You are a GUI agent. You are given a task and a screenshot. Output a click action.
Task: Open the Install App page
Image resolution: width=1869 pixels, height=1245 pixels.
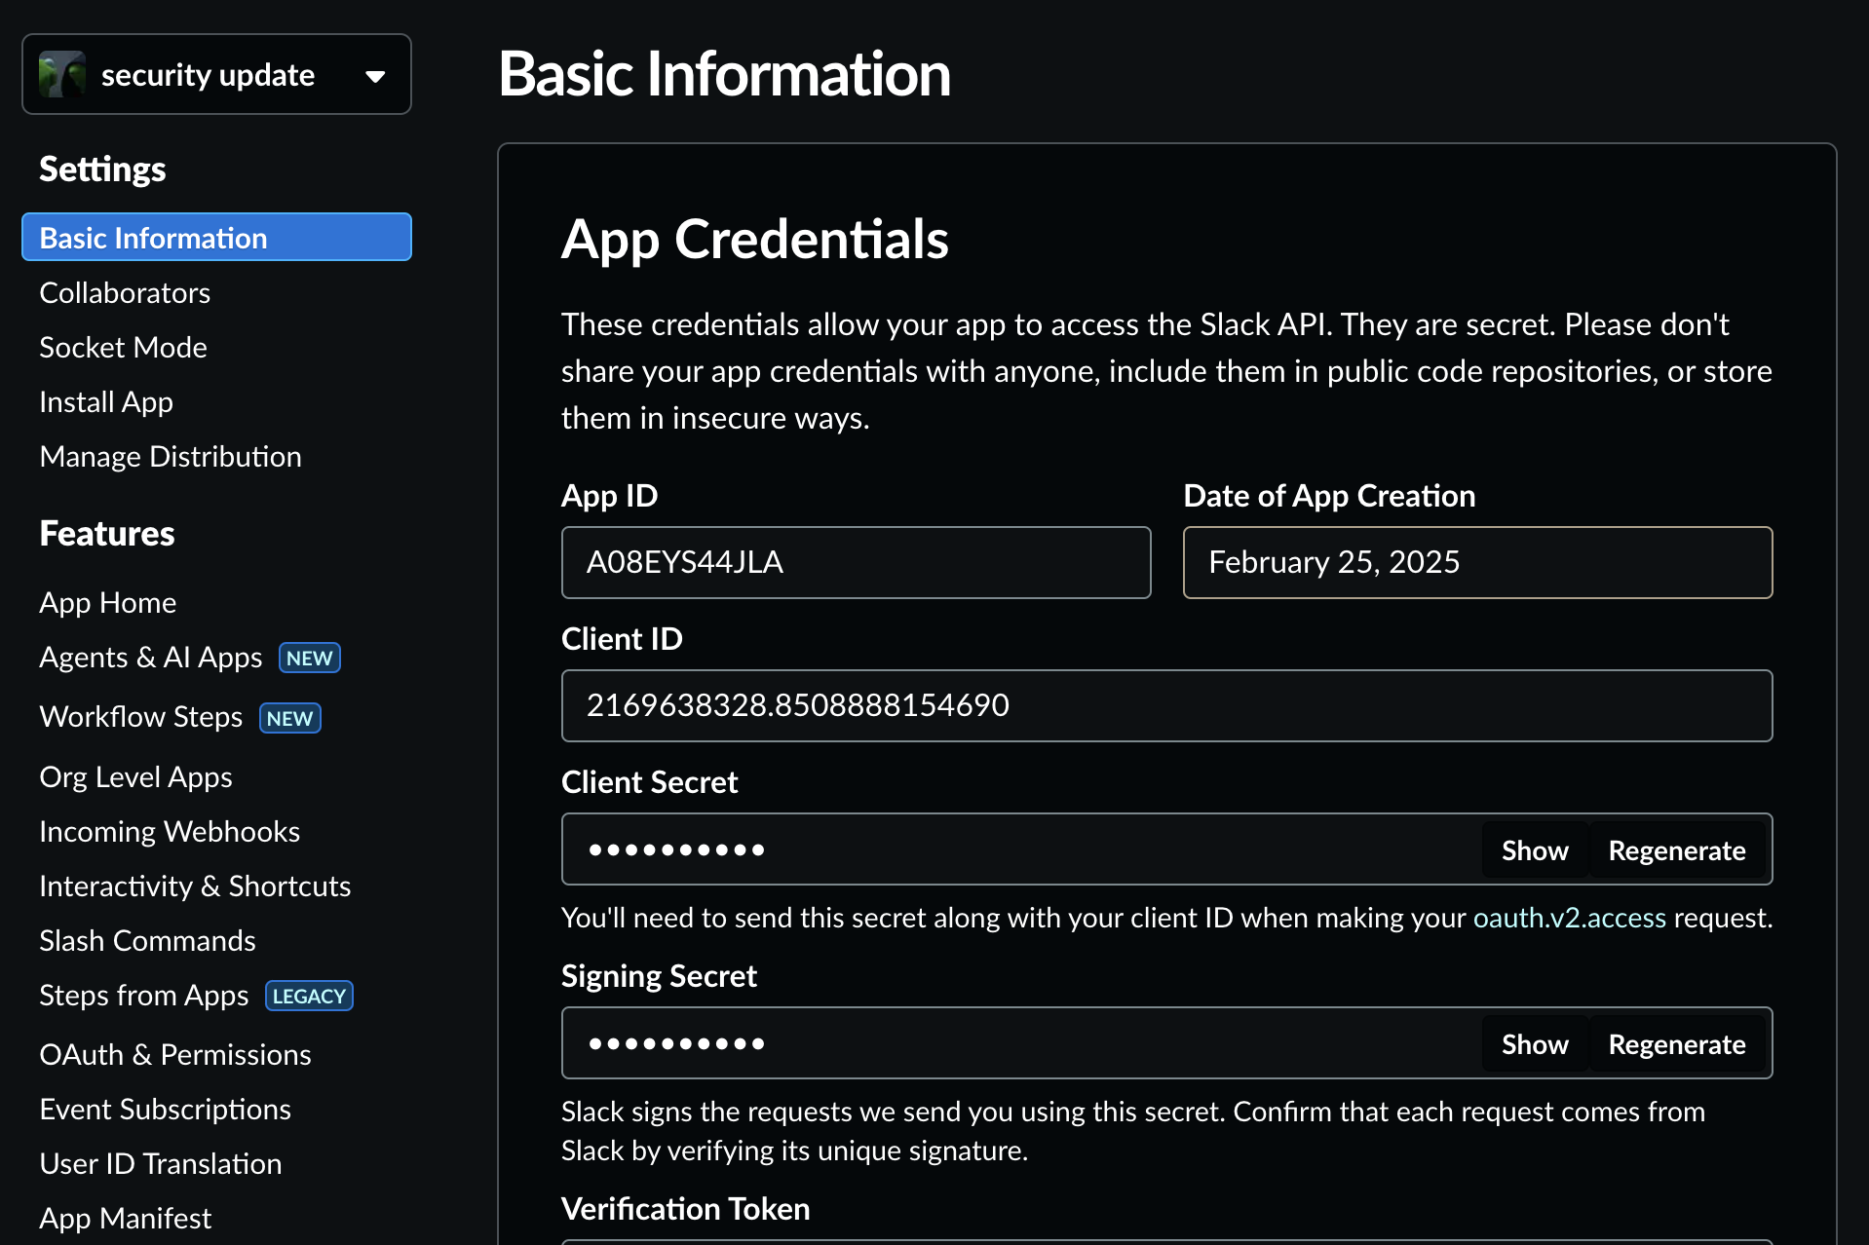(x=106, y=401)
